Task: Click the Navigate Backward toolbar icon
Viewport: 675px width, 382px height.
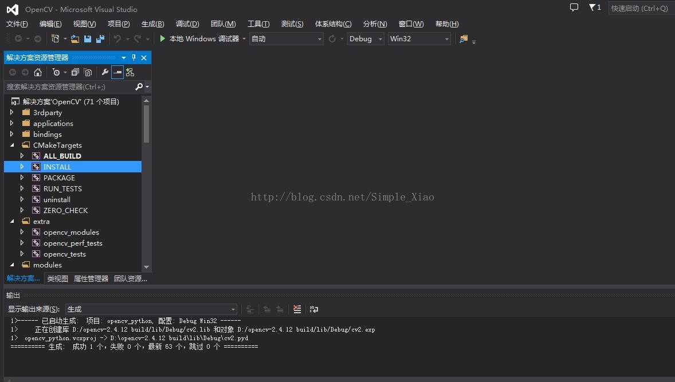Action: point(18,39)
